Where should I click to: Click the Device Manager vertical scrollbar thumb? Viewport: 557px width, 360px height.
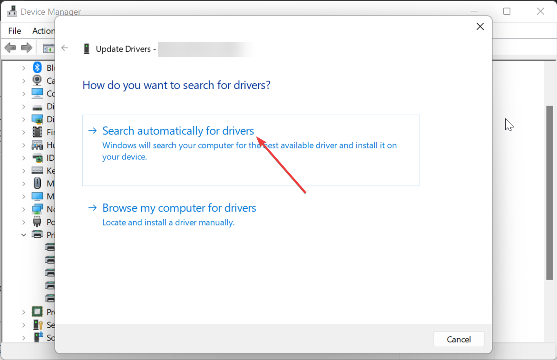(549, 193)
